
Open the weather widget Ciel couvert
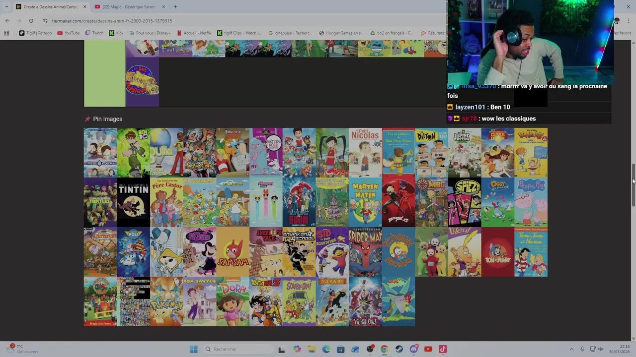[22, 349]
